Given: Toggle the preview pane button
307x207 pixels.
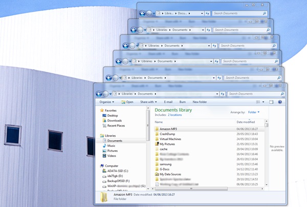Looking at the screenshot, I should click(271, 102).
